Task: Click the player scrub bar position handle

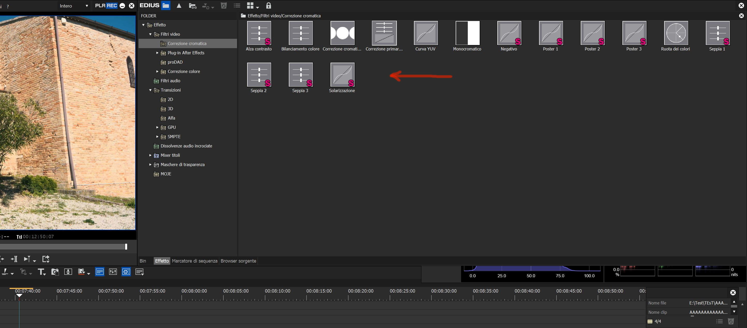Action: pyautogui.click(x=126, y=247)
